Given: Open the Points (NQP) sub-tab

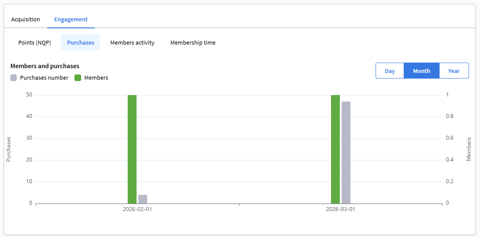Looking at the screenshot, I should point(35,43).
